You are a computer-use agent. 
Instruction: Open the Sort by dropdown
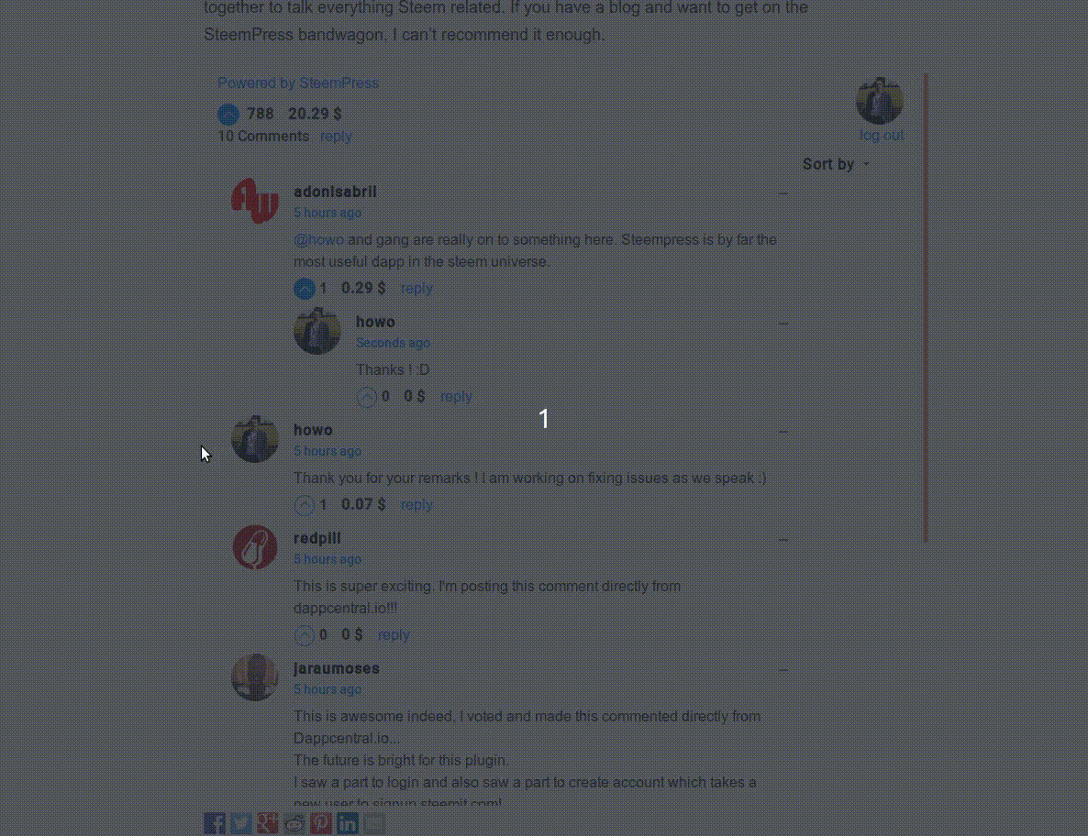[x=836, y=164]
